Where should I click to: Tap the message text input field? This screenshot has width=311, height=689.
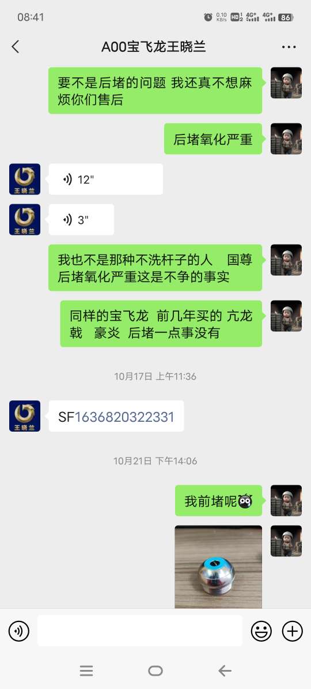[x=140, y=631]
